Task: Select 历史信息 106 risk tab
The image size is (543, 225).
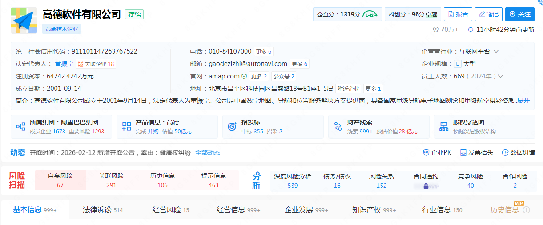Action: [162, 180]
